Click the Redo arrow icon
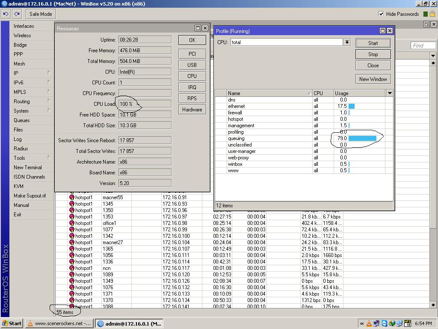 (17, 14)
